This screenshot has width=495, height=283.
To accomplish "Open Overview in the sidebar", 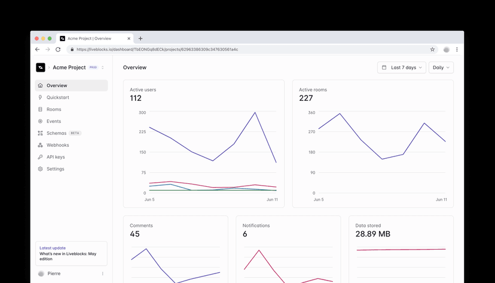I will 71,85.
